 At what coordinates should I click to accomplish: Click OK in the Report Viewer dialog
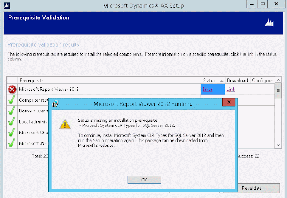pos(144,180)
